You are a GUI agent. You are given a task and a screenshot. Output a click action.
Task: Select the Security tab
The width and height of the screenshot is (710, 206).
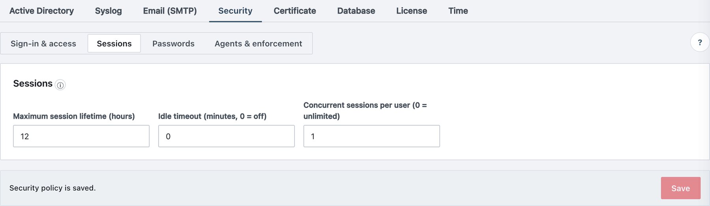tap(235, 11)
